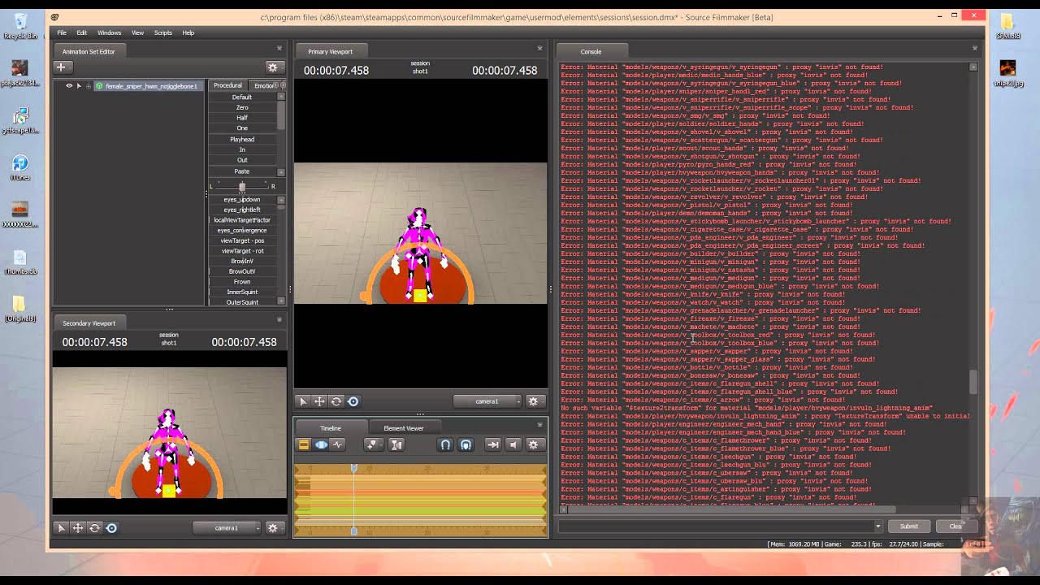
Task: Toggle selectability arrow of female_sniper set
Action: tap(79, 85)
